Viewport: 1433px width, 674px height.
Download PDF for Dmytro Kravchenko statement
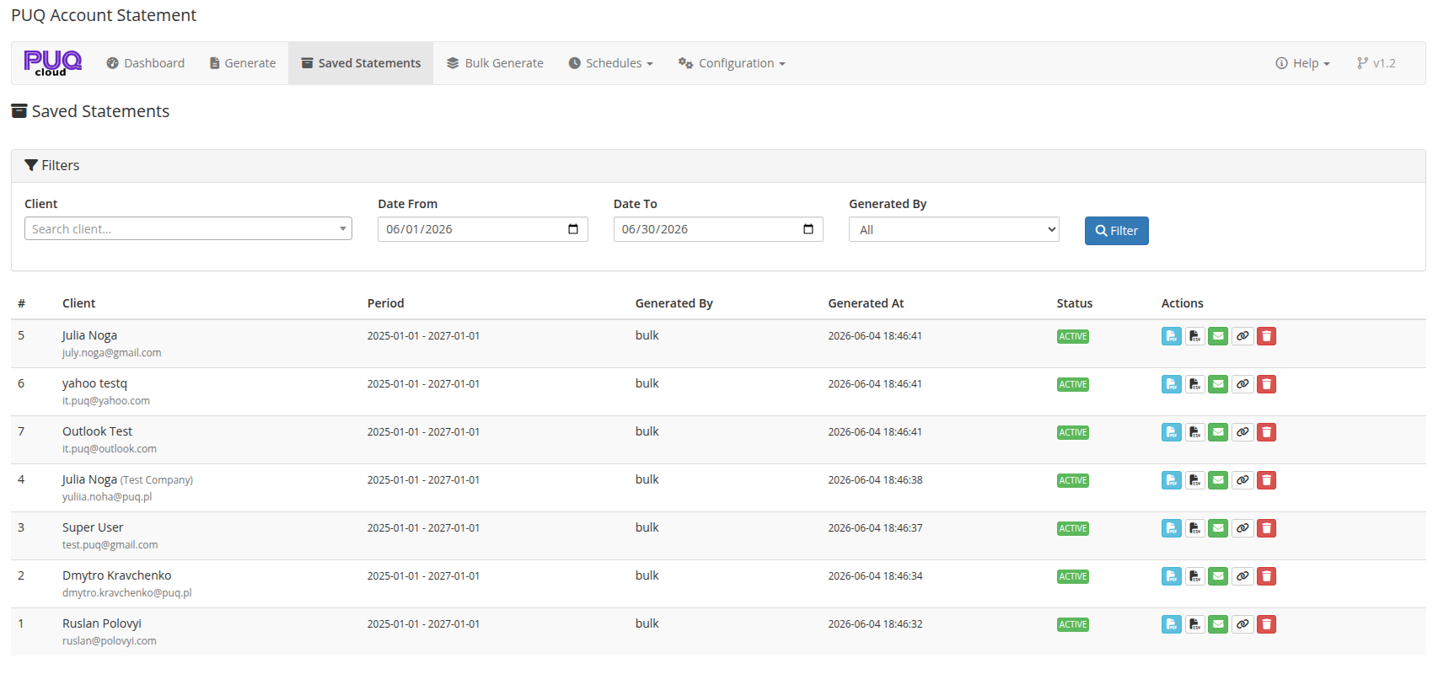(x=1172, y=576)
